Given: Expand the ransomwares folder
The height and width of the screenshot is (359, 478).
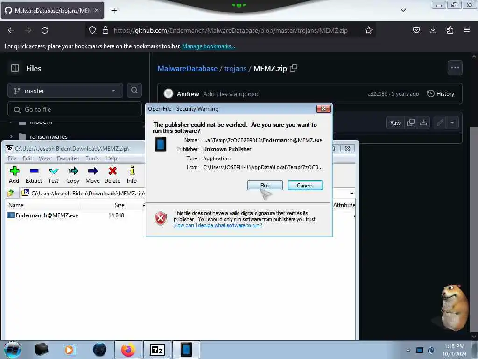Looking at the screenshot, I should point(11,136).
